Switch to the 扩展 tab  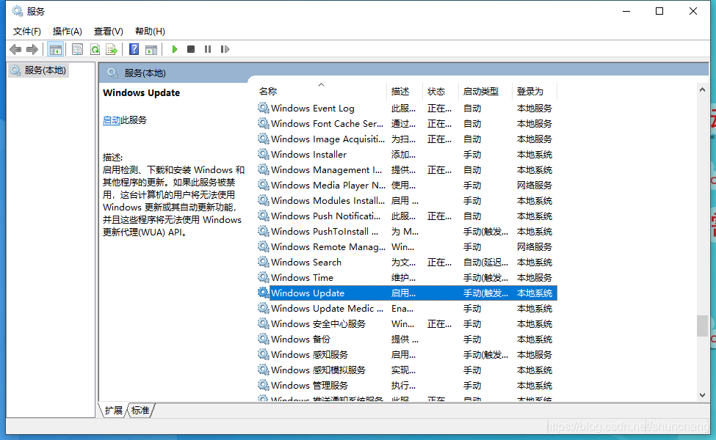pyautogui.click(x=113, y=411)
